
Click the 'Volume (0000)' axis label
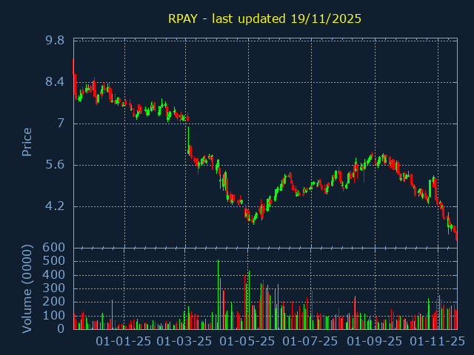pos(27,286)
